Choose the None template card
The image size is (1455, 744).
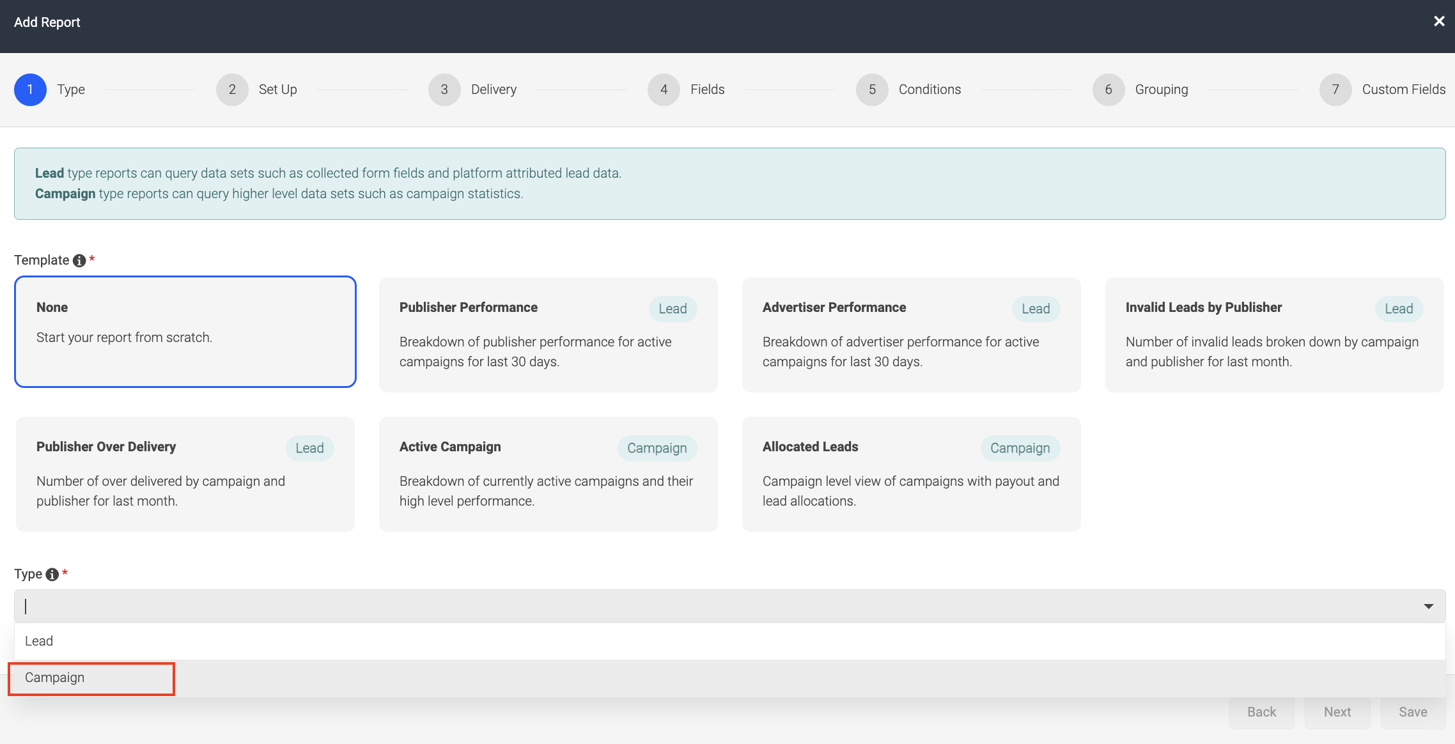185,332
